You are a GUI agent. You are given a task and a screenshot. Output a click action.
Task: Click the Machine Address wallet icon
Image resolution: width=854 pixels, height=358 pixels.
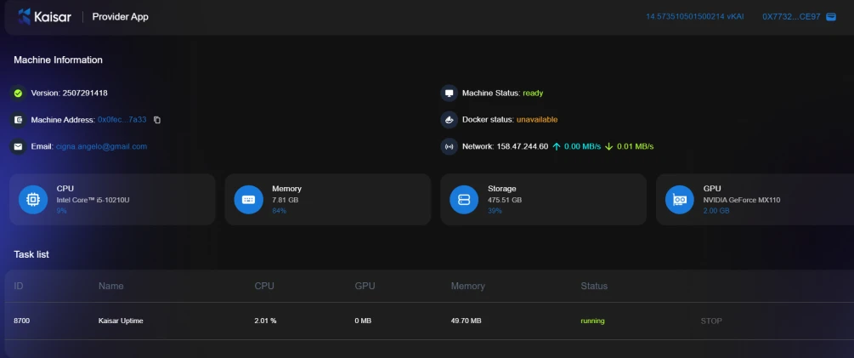tap(18, 120)
